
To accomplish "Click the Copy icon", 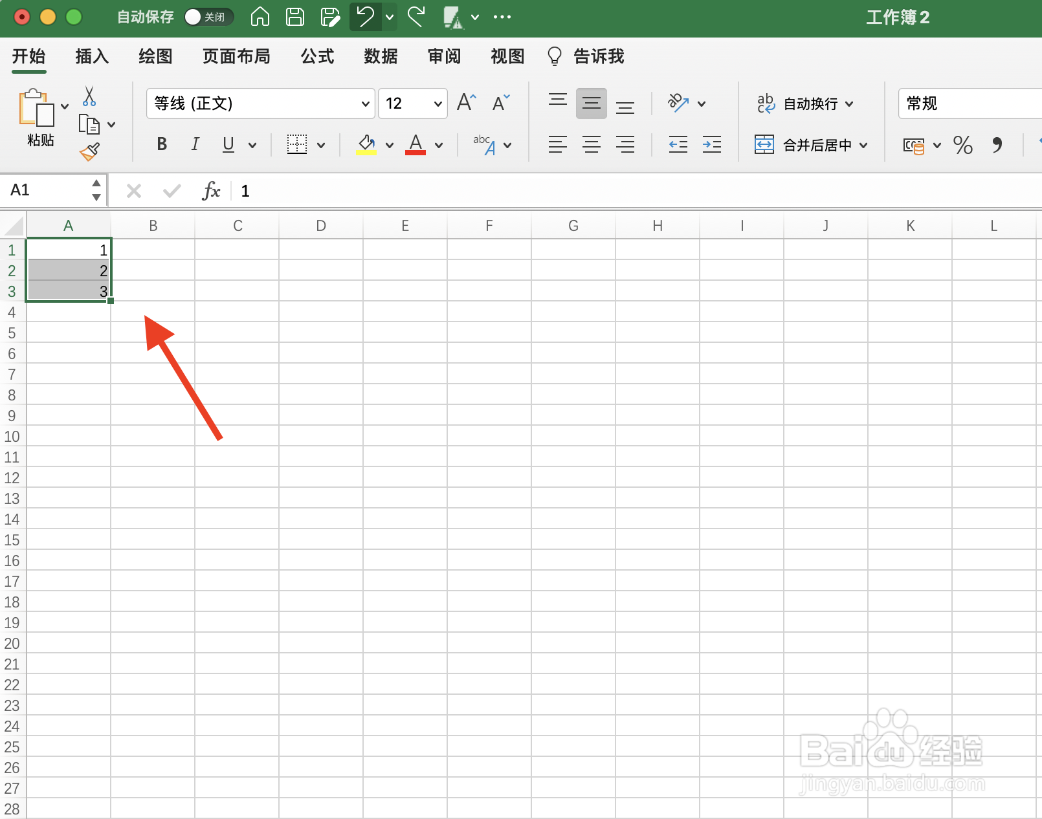I will [91, 124].
